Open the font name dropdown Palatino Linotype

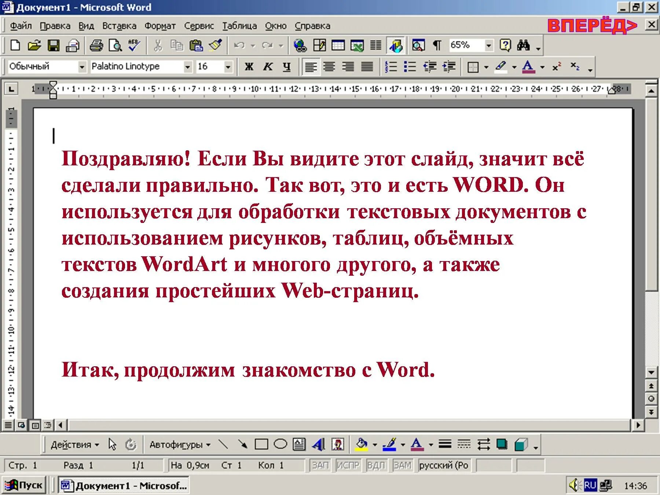(187, 67)
